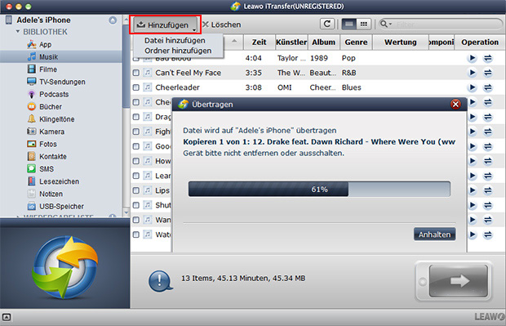Click transfer icon on Cheerleader row
Viewport: 506px width, 326px height.
[x=487, y=87]
